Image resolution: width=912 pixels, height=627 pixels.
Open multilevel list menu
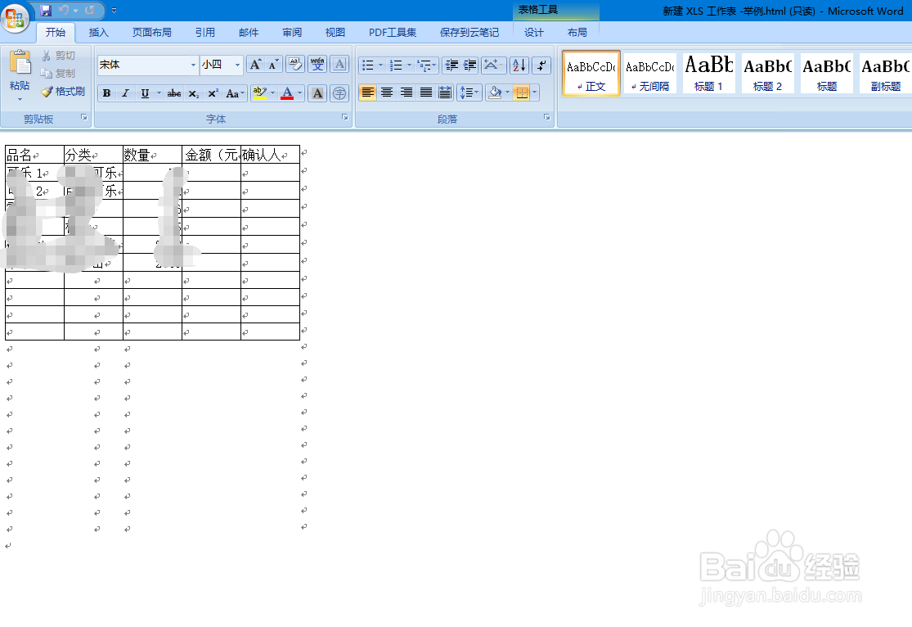click(x=426, y=65)
